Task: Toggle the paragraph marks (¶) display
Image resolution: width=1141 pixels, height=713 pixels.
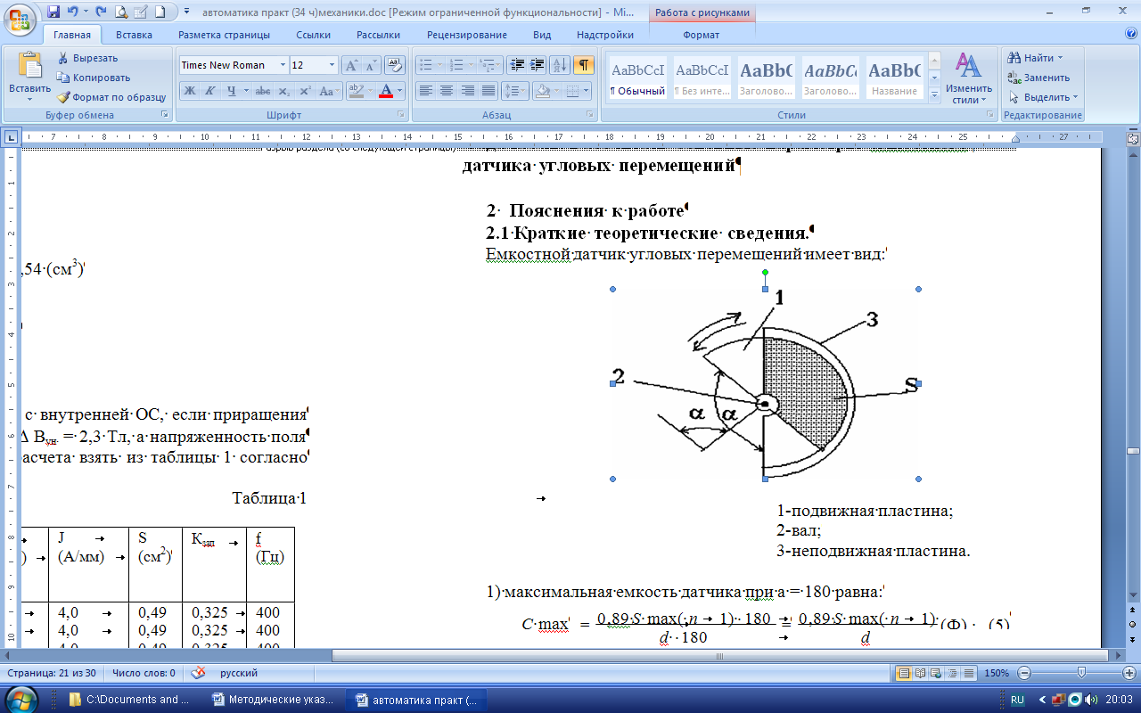Action: point(584,65)
